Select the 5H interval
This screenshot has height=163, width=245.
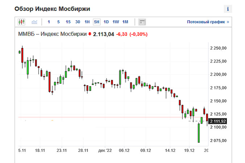96,22
